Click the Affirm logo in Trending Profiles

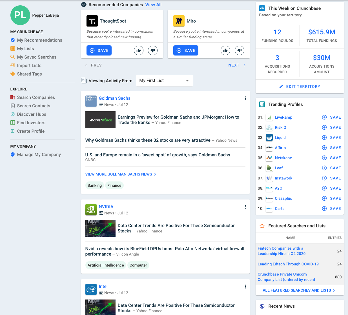[269, 148]
